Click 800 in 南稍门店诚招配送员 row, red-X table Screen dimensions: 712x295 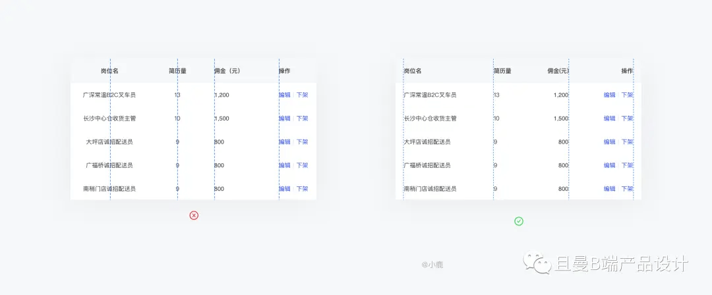click(x=219, y=189)
